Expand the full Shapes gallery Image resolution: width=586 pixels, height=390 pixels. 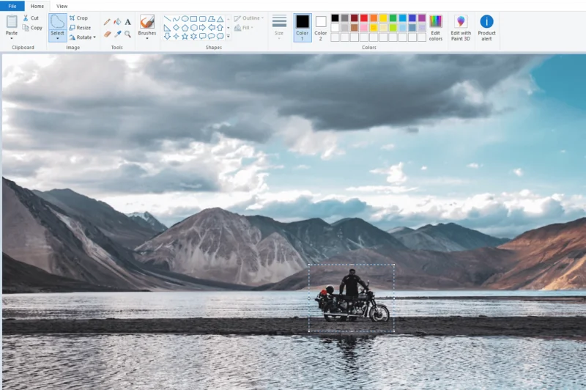click(x=229, y=36)
